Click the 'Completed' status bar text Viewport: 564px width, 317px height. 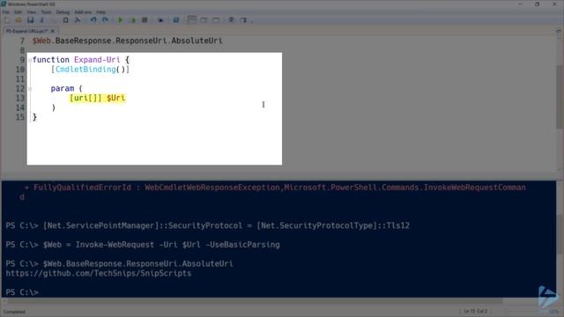point(14,312)
